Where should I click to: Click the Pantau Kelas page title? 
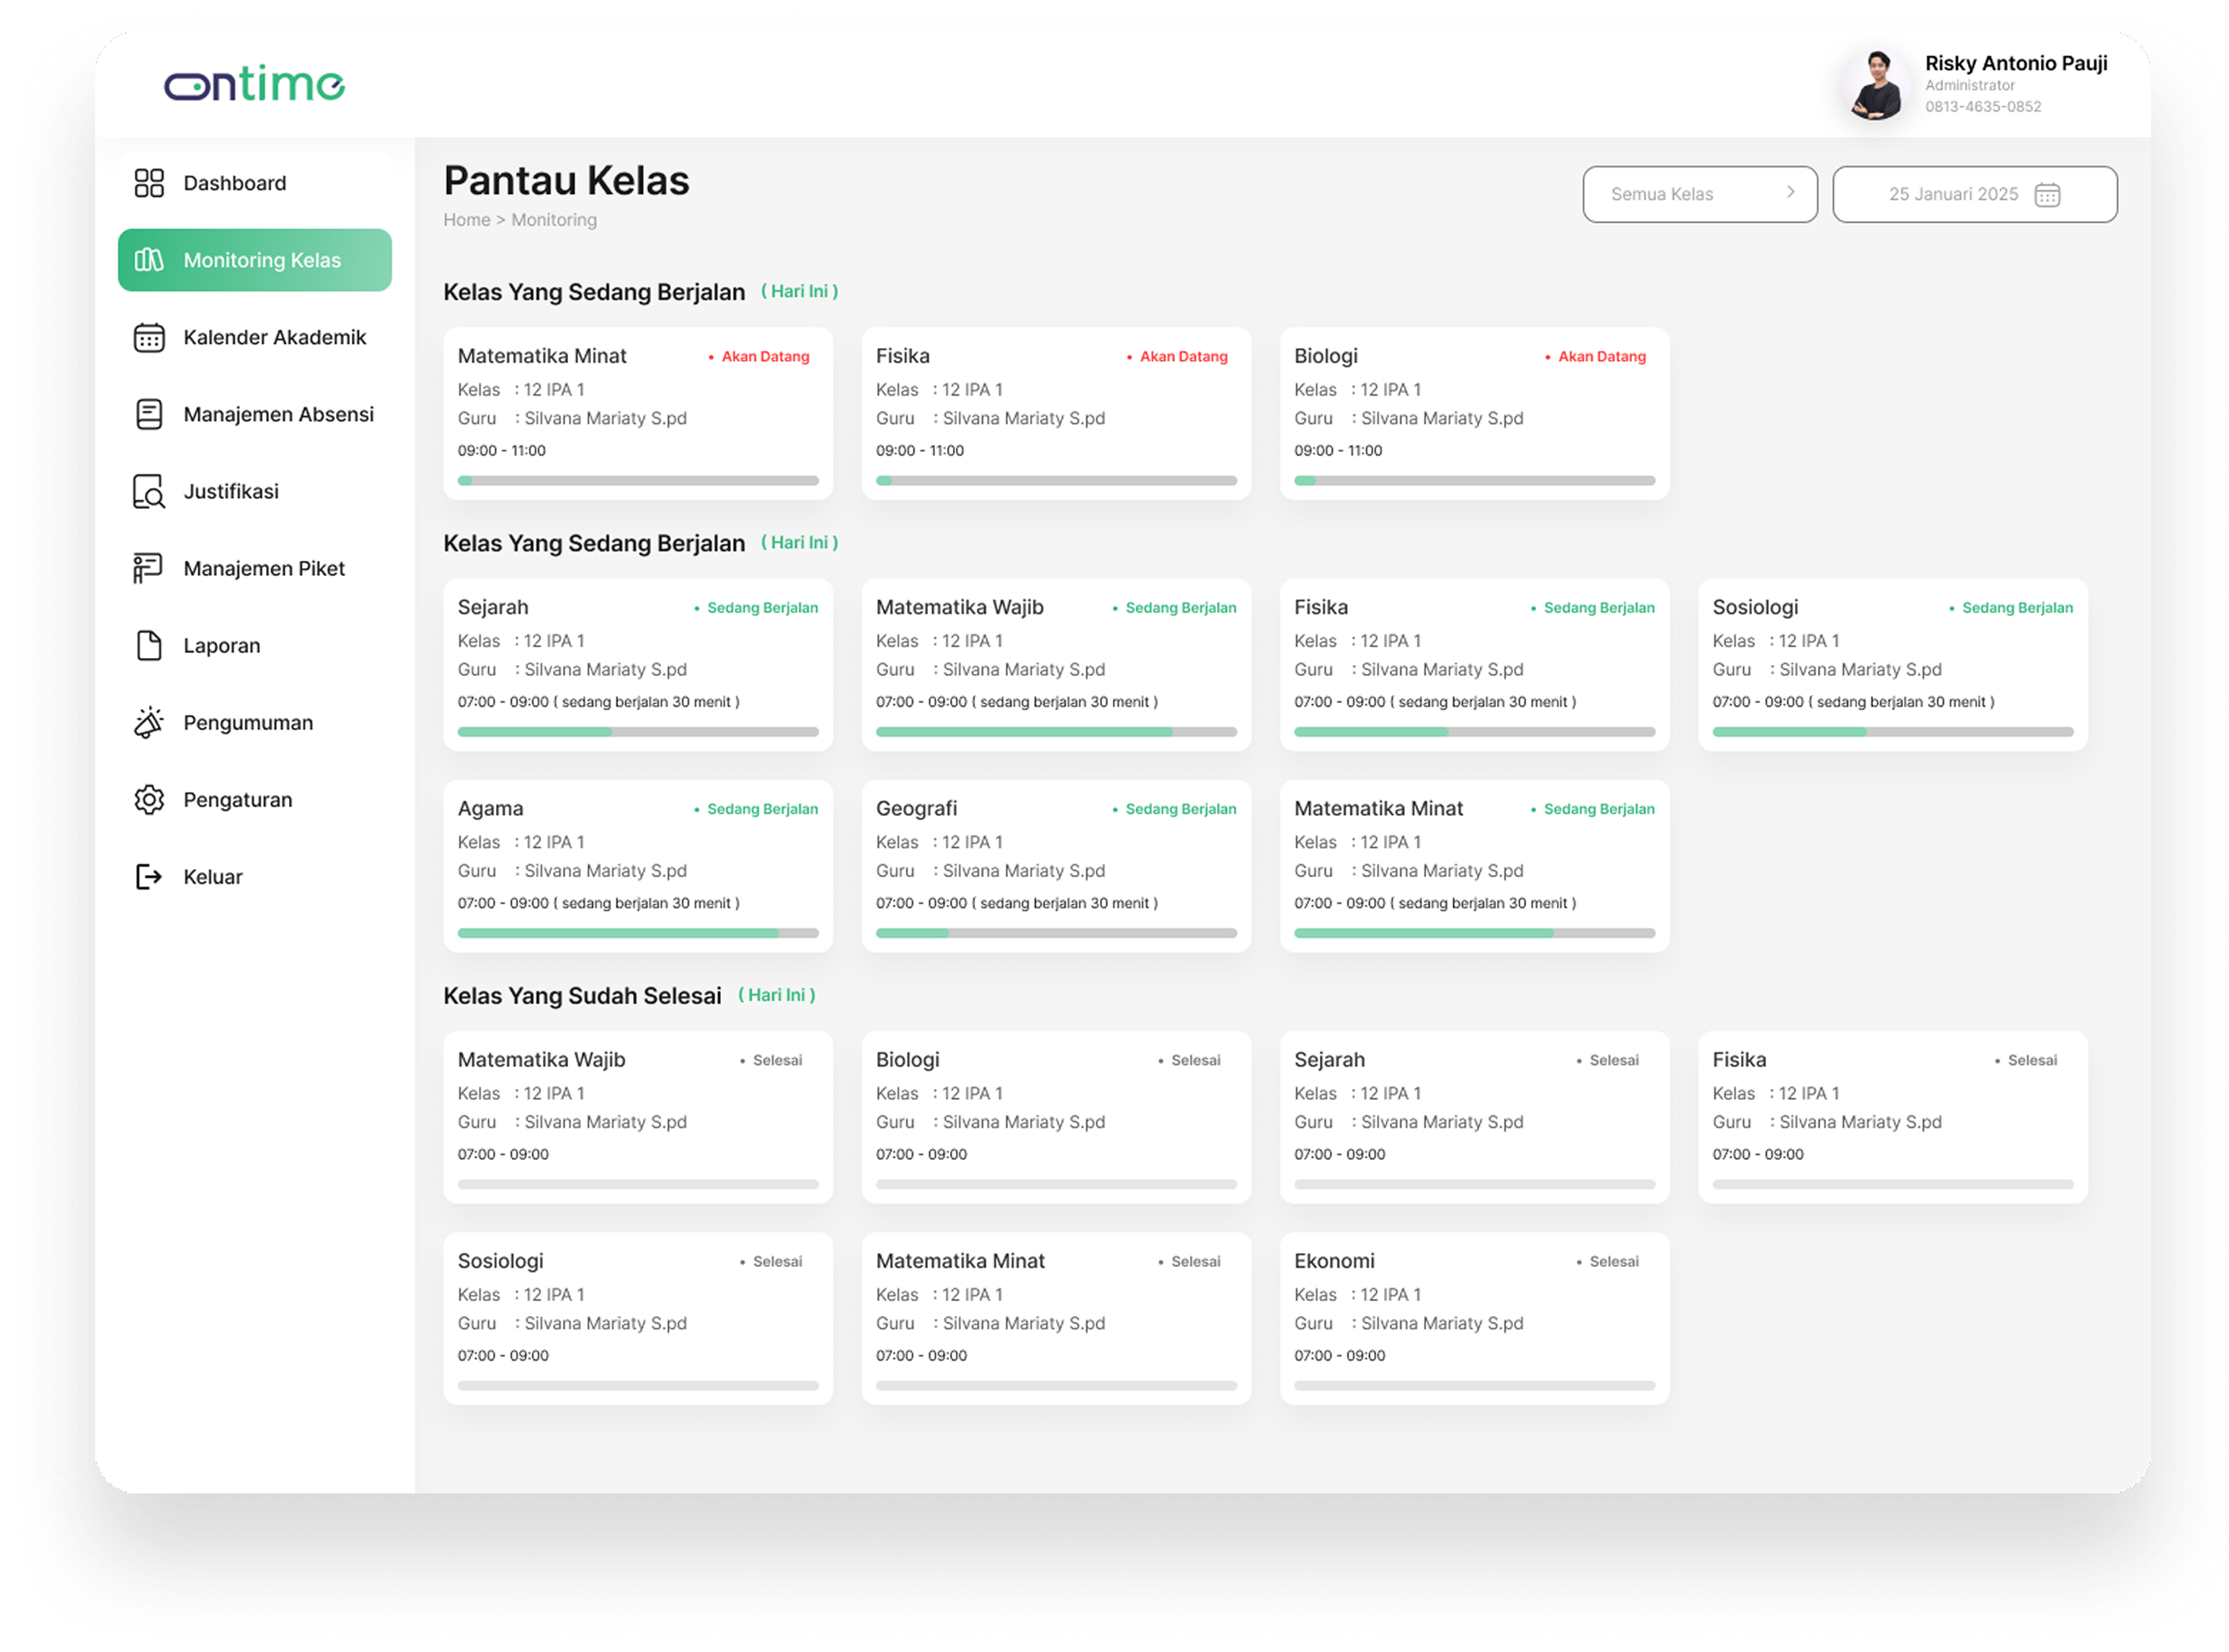pyautogui.click(x=567, y=181)
